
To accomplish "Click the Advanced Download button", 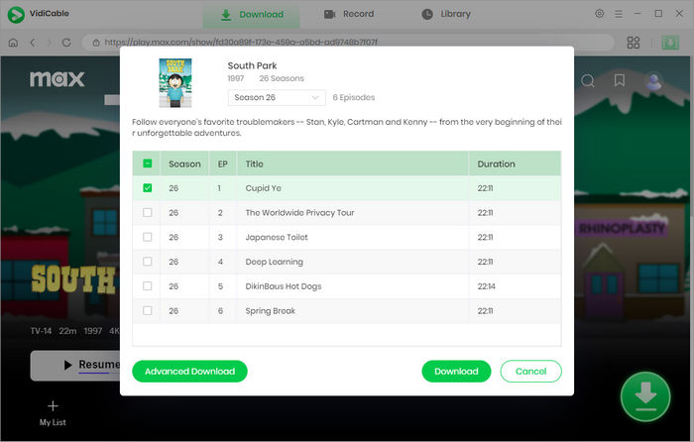I will pos(189,372).
